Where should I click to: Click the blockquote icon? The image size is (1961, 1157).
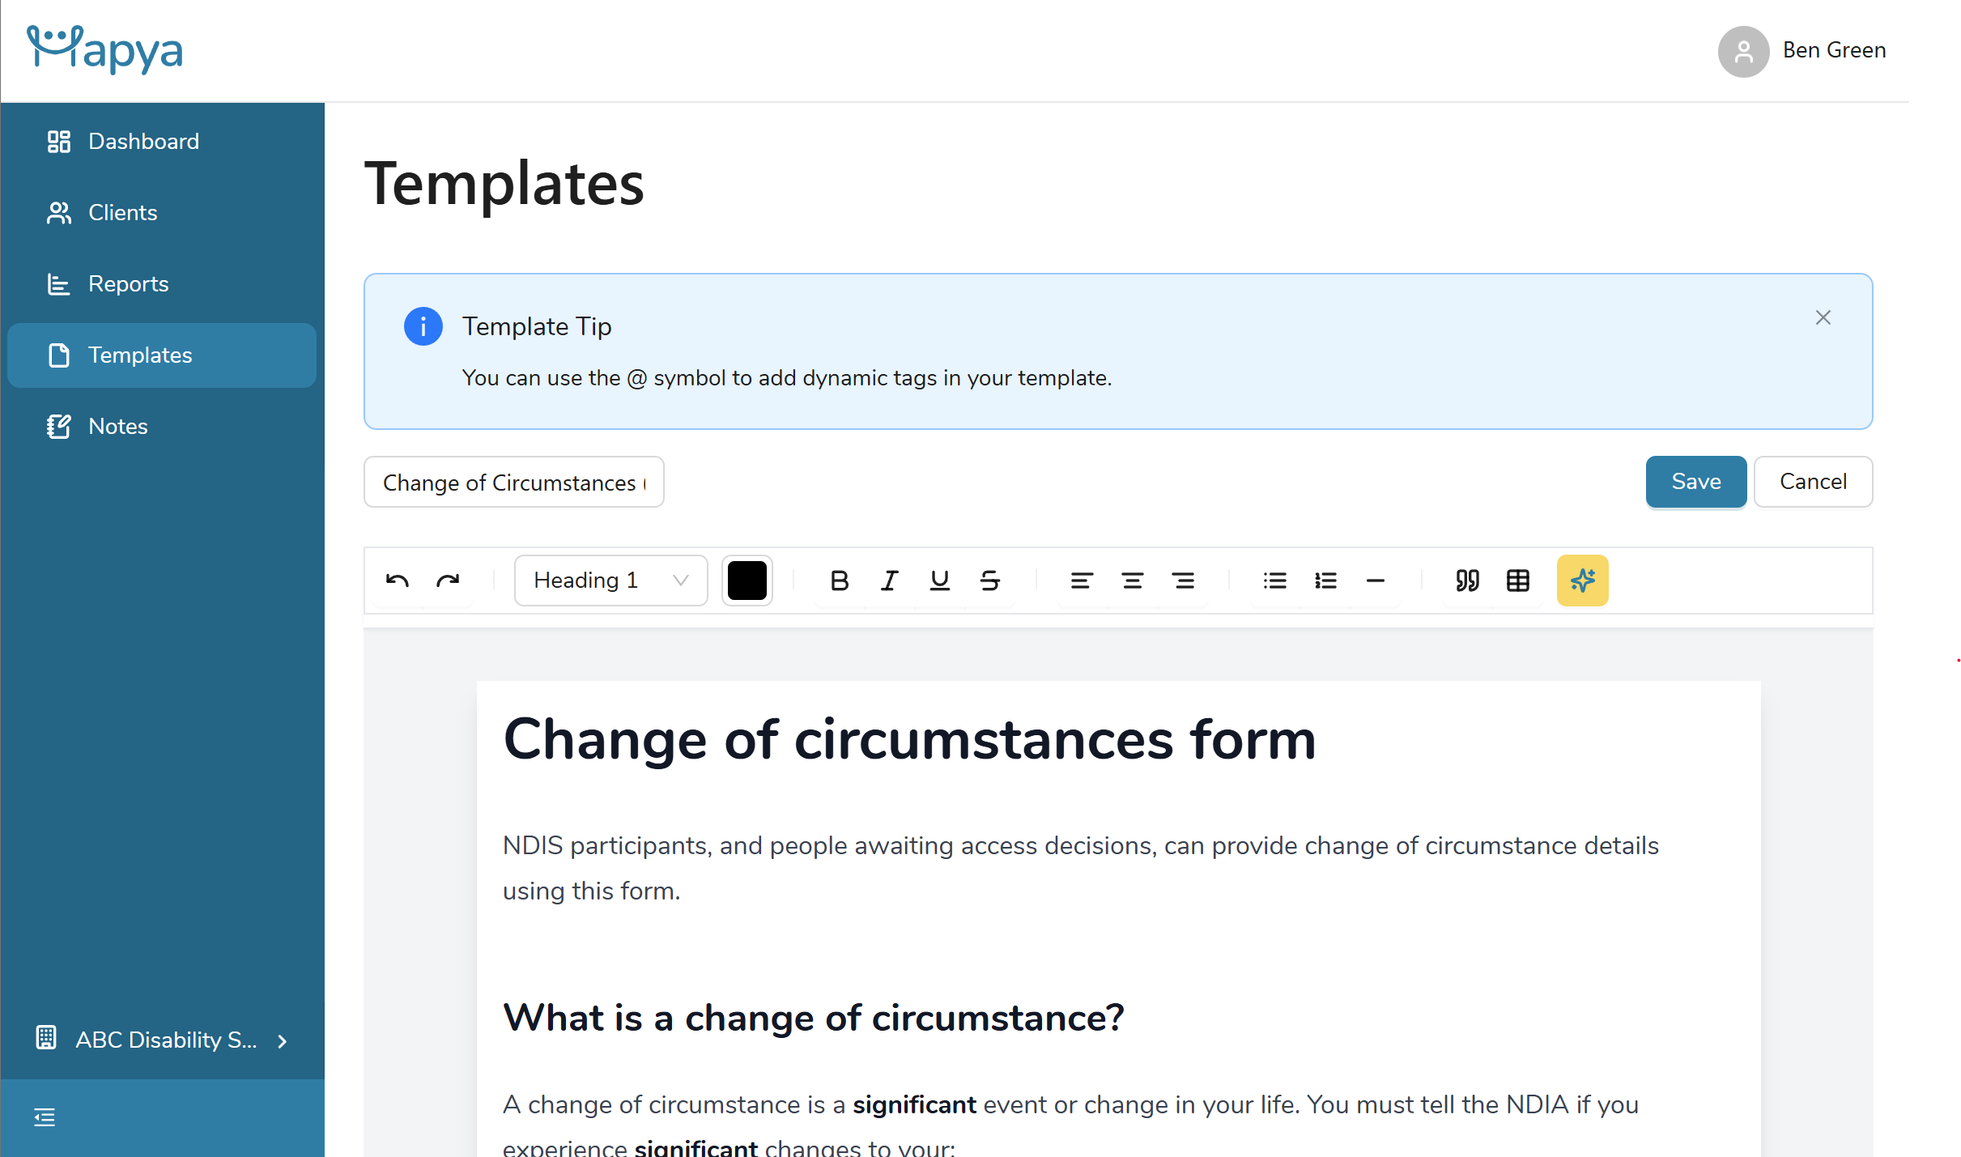[1467, 581]
